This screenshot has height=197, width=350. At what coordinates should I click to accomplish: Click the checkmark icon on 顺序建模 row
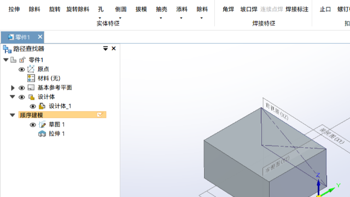[x=100, y=115]
